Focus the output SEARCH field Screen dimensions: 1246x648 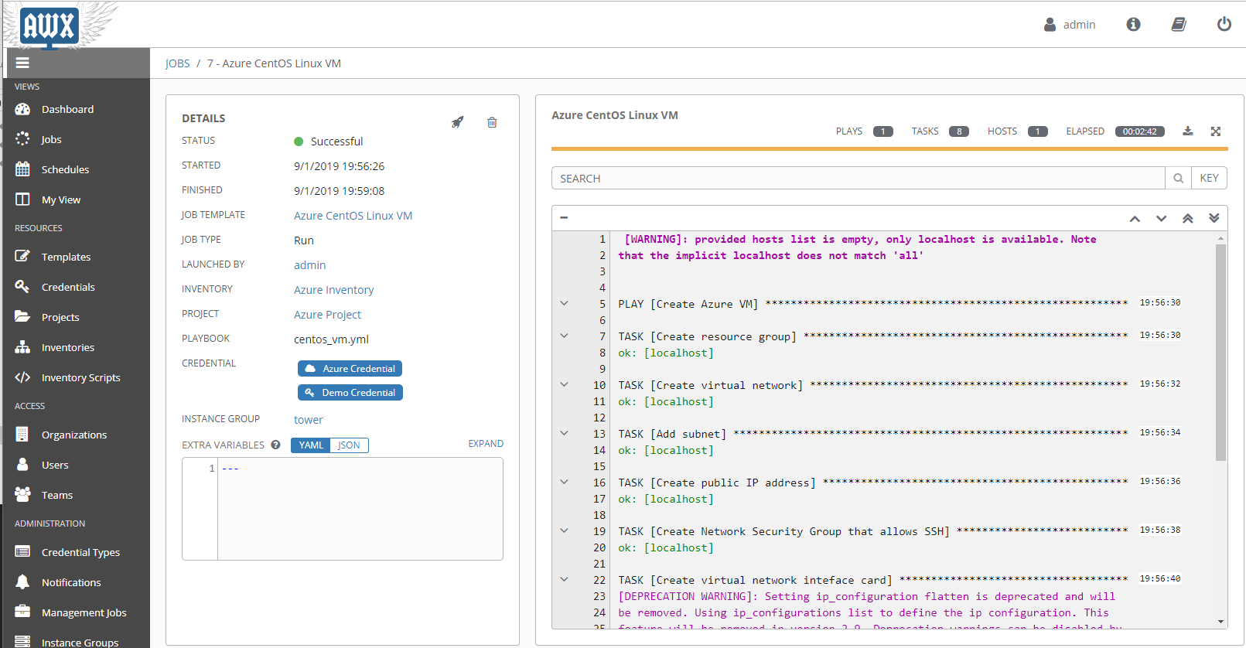click(x=858, y=178)
